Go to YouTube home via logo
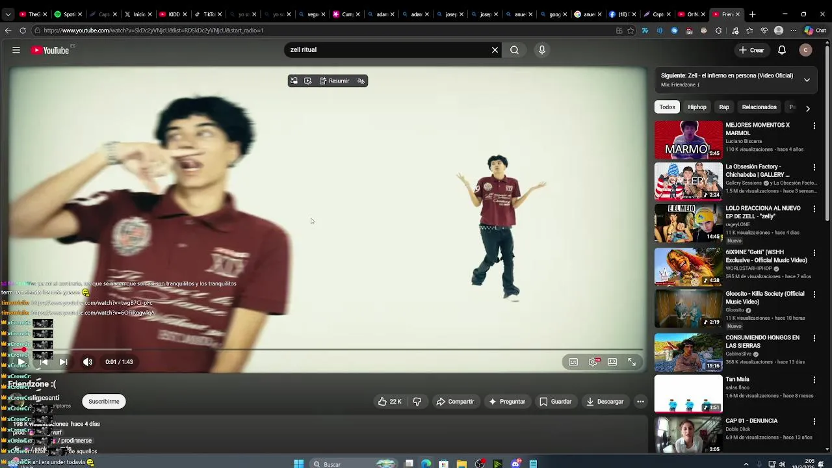The image size is (832, 468). point(50,50)
